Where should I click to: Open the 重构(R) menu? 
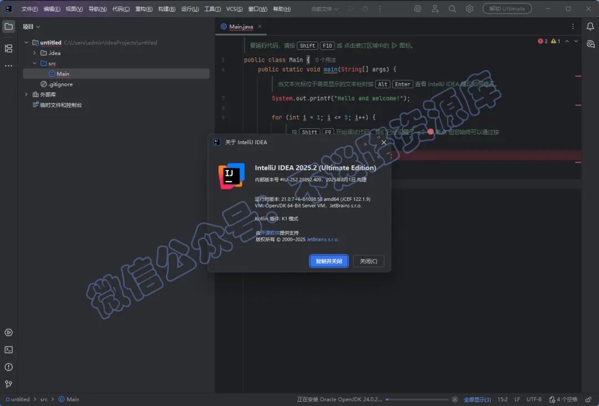144,8
